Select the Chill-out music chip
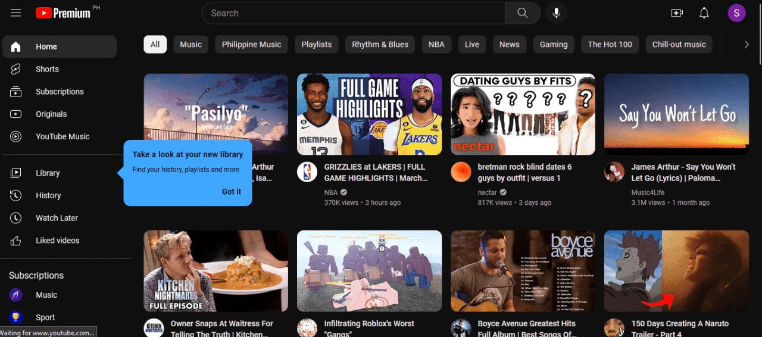Viewport: 762px width, 337px height. coord(679,44)
